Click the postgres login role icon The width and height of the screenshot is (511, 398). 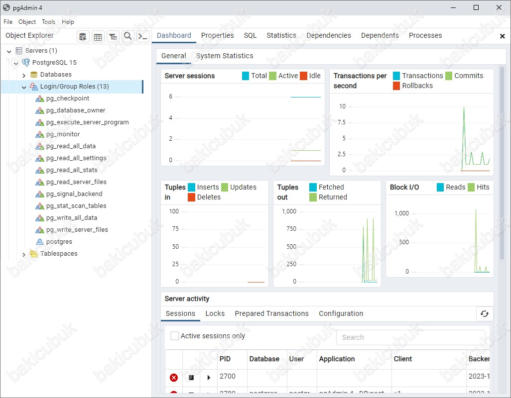40,242
